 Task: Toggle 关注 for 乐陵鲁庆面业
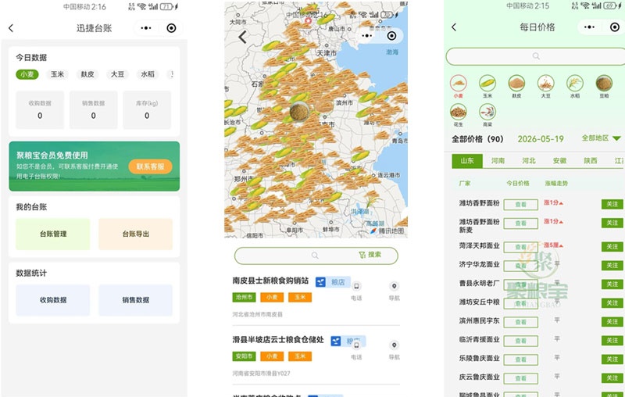pos(612,359)
